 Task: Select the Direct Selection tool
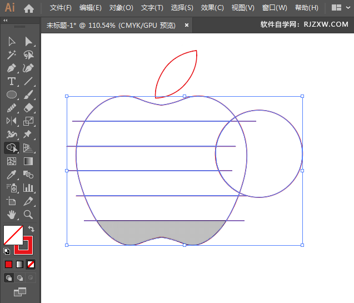28,42
